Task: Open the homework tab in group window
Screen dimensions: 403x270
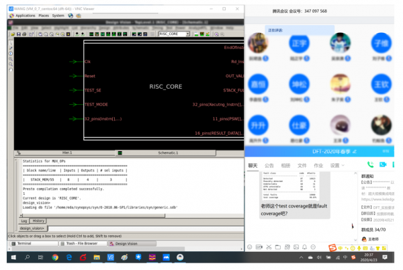Action: [318, 165]
